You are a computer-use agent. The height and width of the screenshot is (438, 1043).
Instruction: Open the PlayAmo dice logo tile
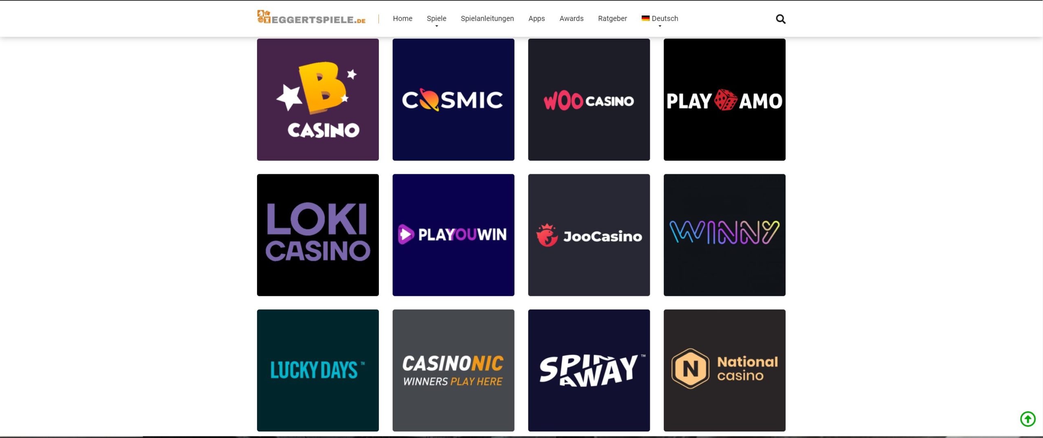pyautogui.click(x=724, y=100)
